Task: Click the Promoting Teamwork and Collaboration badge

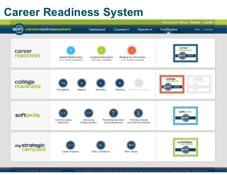Action: click(x=113, y=113)
